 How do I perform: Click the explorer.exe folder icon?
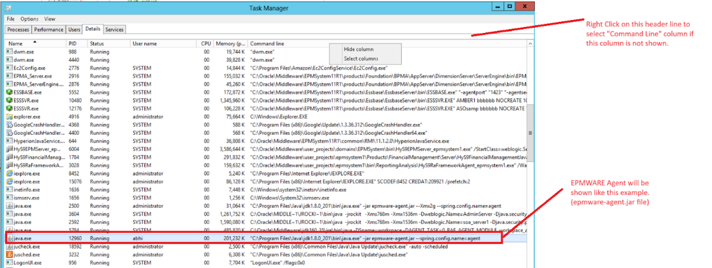(x=9, y=117)
